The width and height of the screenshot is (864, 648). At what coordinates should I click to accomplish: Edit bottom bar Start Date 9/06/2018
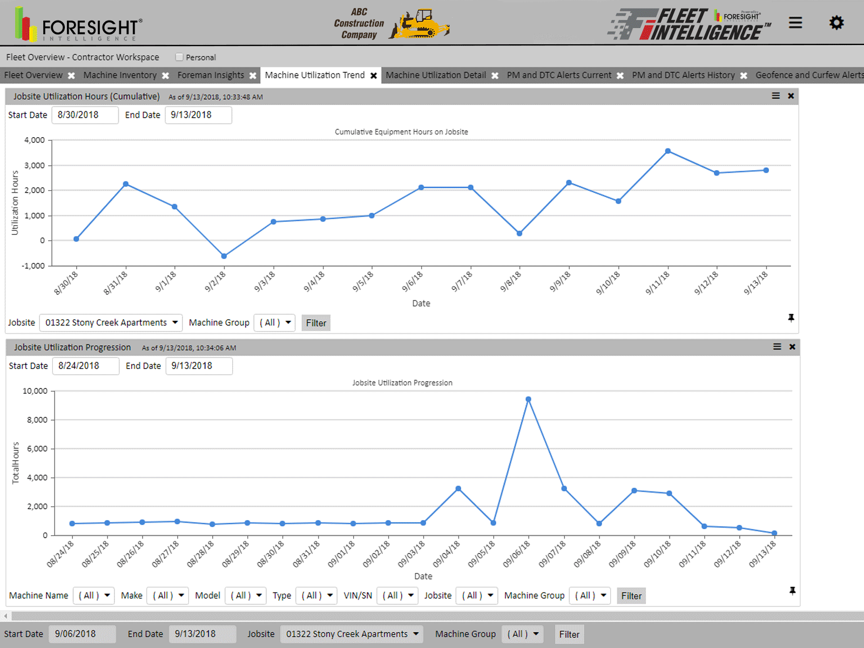click(x=82, y=634)
